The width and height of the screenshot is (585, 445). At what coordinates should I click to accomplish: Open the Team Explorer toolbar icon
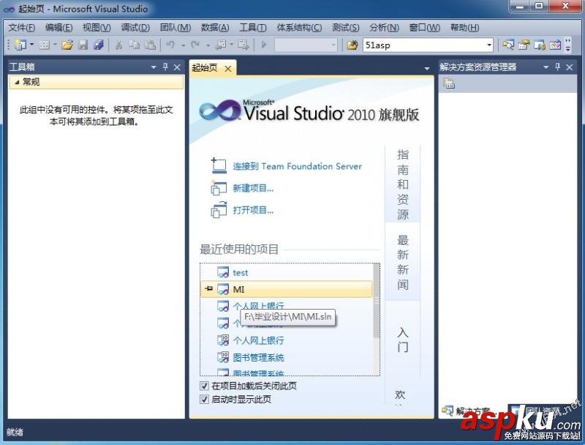click(540, 45)
